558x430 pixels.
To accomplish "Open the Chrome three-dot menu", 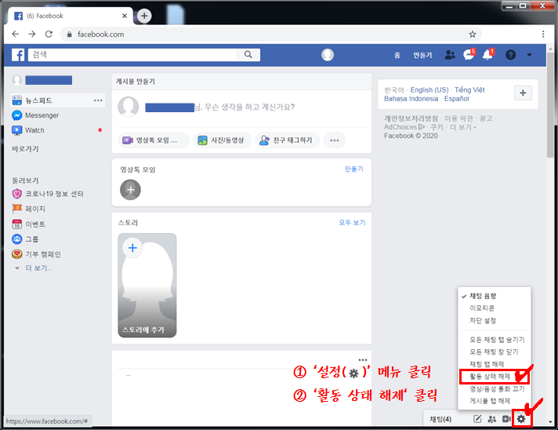I will (543, 35).
